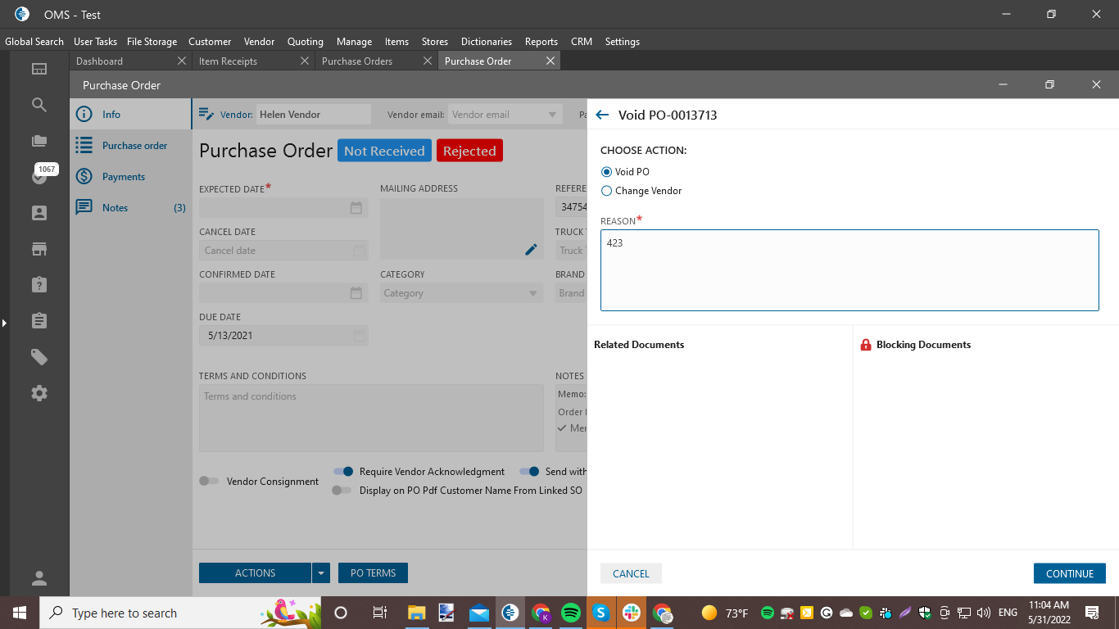Click the Terms and conditions text box
The width and height of the screenshot is (1119, 629).
tap(371, 418)
